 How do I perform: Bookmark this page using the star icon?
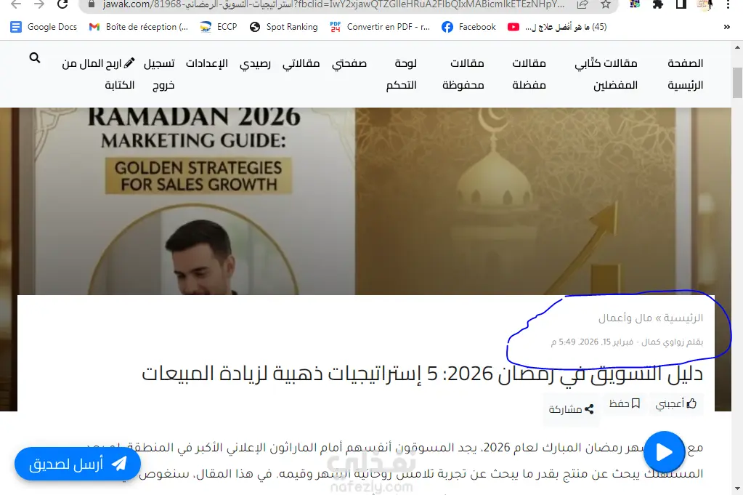pyautogui.click(x=606, y=5)
